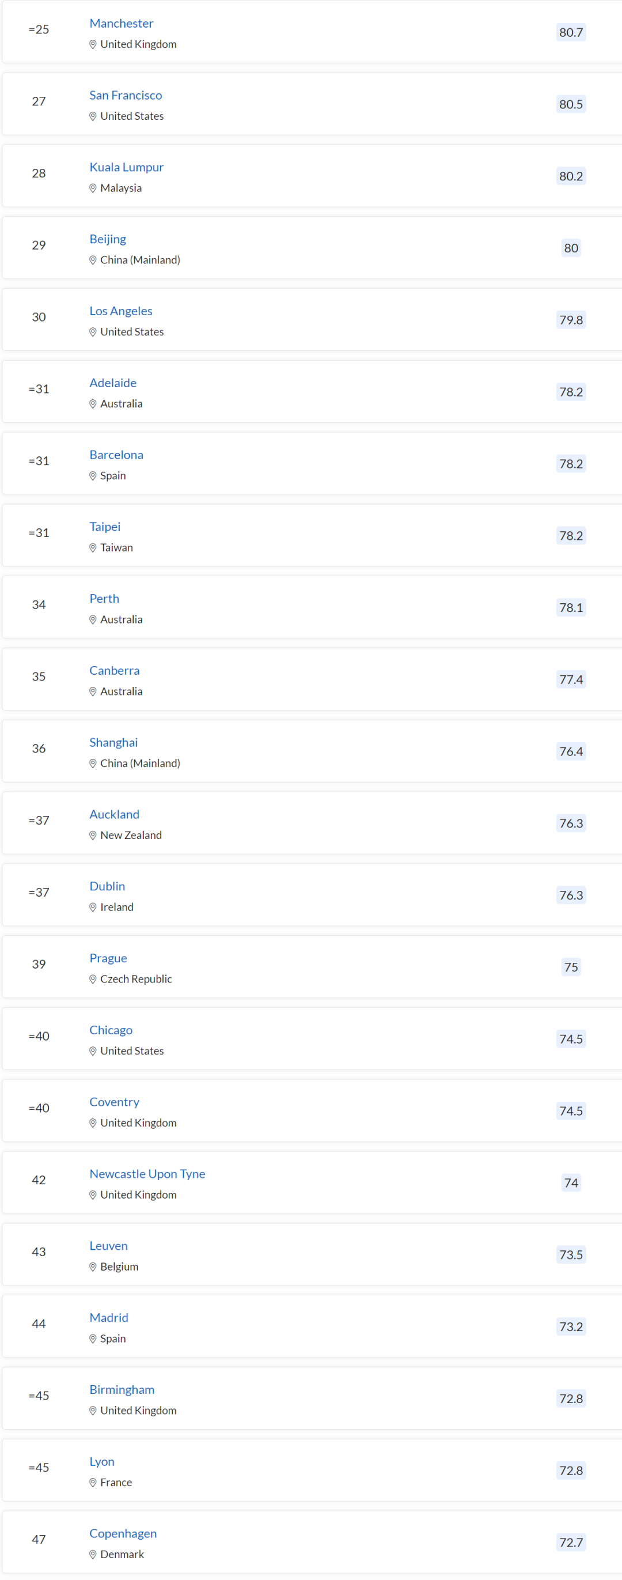Click the location pin next to Taiwan
Screen dimensions: 622x1580
(x=93, y=548)
